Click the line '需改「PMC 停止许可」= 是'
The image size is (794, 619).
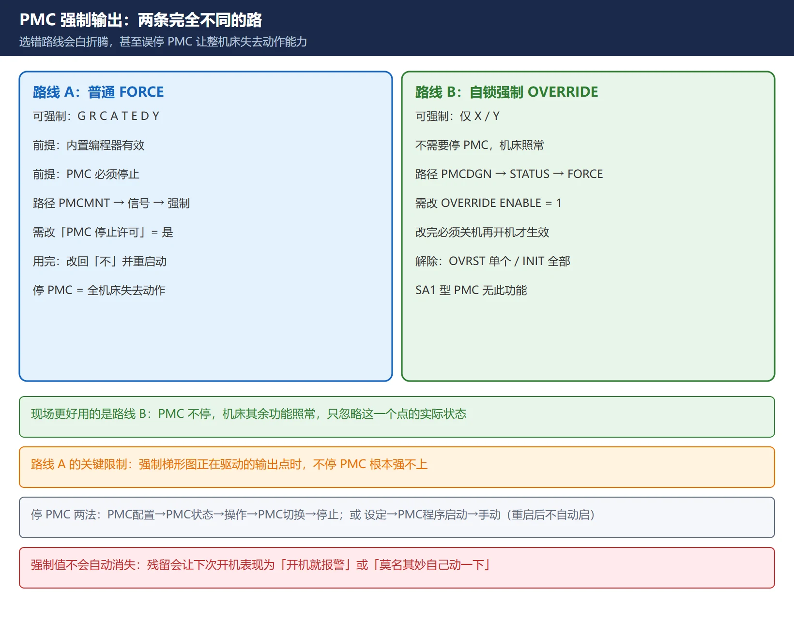pos(103,232)
